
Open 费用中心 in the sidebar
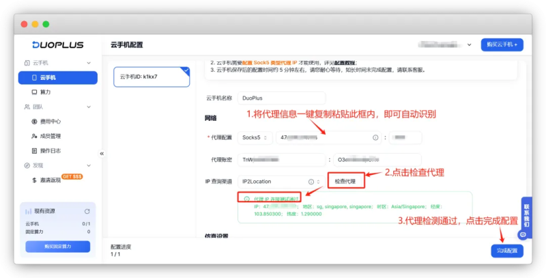[x=51, y=121]
